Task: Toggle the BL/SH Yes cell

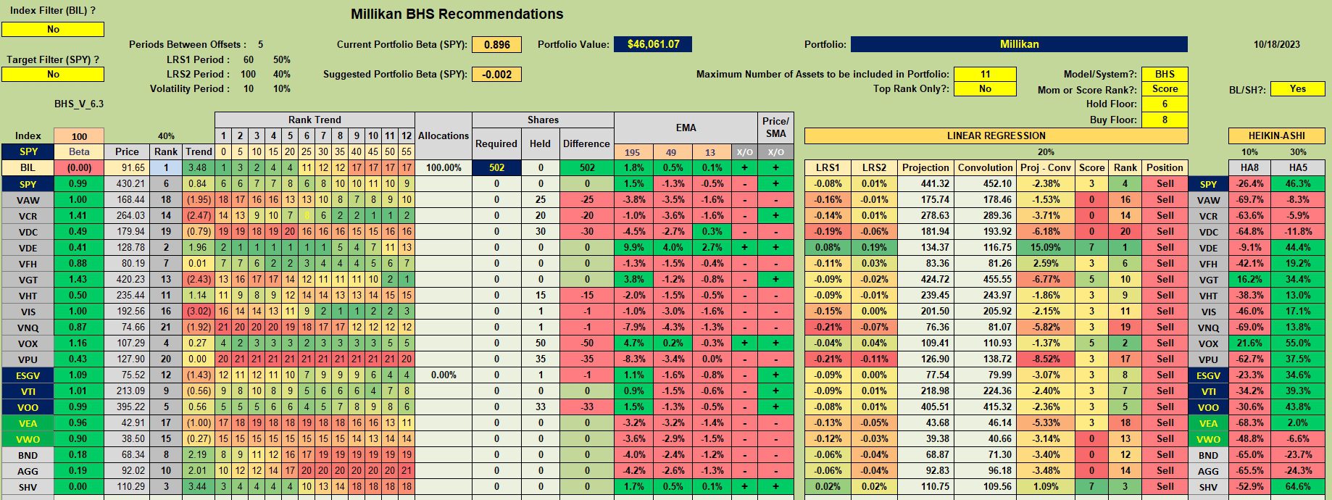Action: pos(1297,89)
